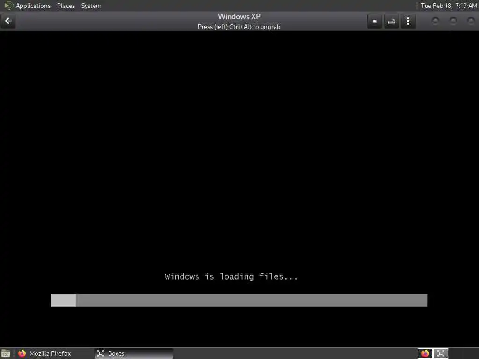Click the Windows loading progress bar

(239, 300)
